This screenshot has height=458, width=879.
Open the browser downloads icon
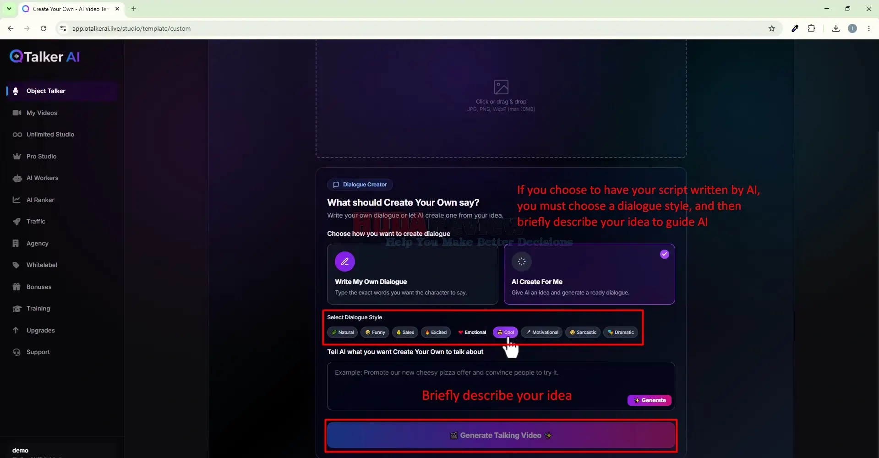836,28
